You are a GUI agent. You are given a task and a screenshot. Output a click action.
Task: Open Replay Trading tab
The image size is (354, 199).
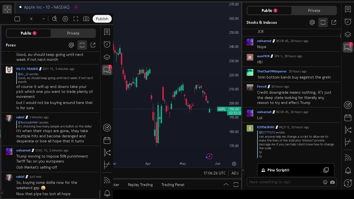point(140,185)
